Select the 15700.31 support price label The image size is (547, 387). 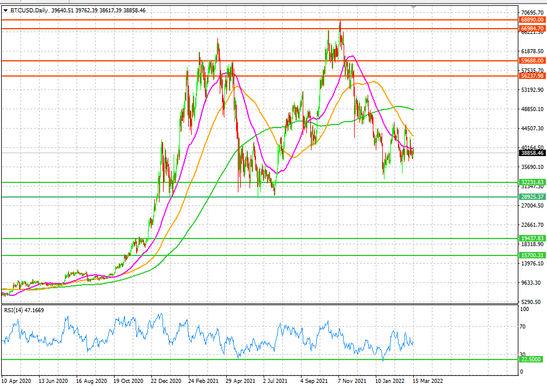(x=532, y=255)
